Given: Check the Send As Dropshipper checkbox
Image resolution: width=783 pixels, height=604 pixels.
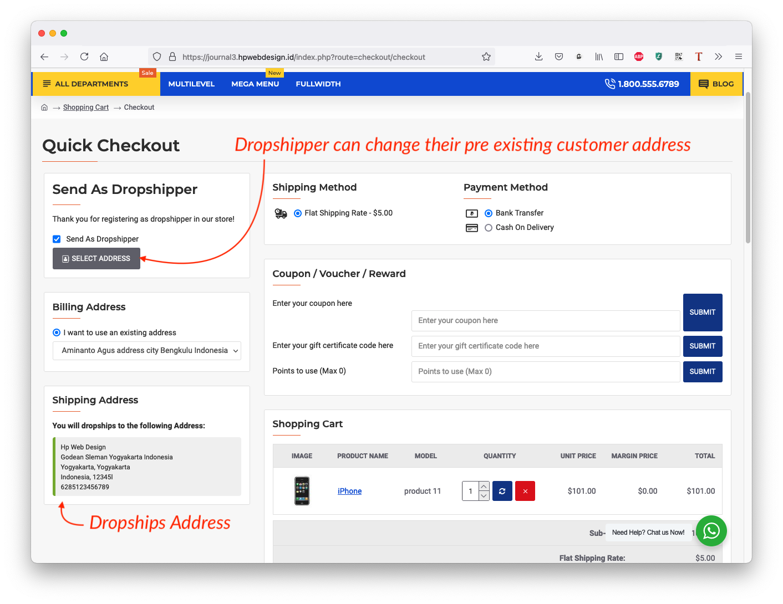Looking at the screenshot, I should click(57, 239).
